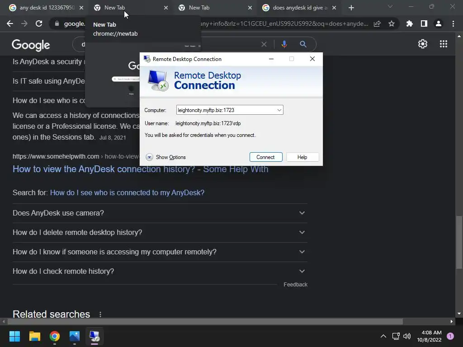Open volume control speaker icon
The height and width of the screenshot is (347, 463).
[x=407, y=336]
